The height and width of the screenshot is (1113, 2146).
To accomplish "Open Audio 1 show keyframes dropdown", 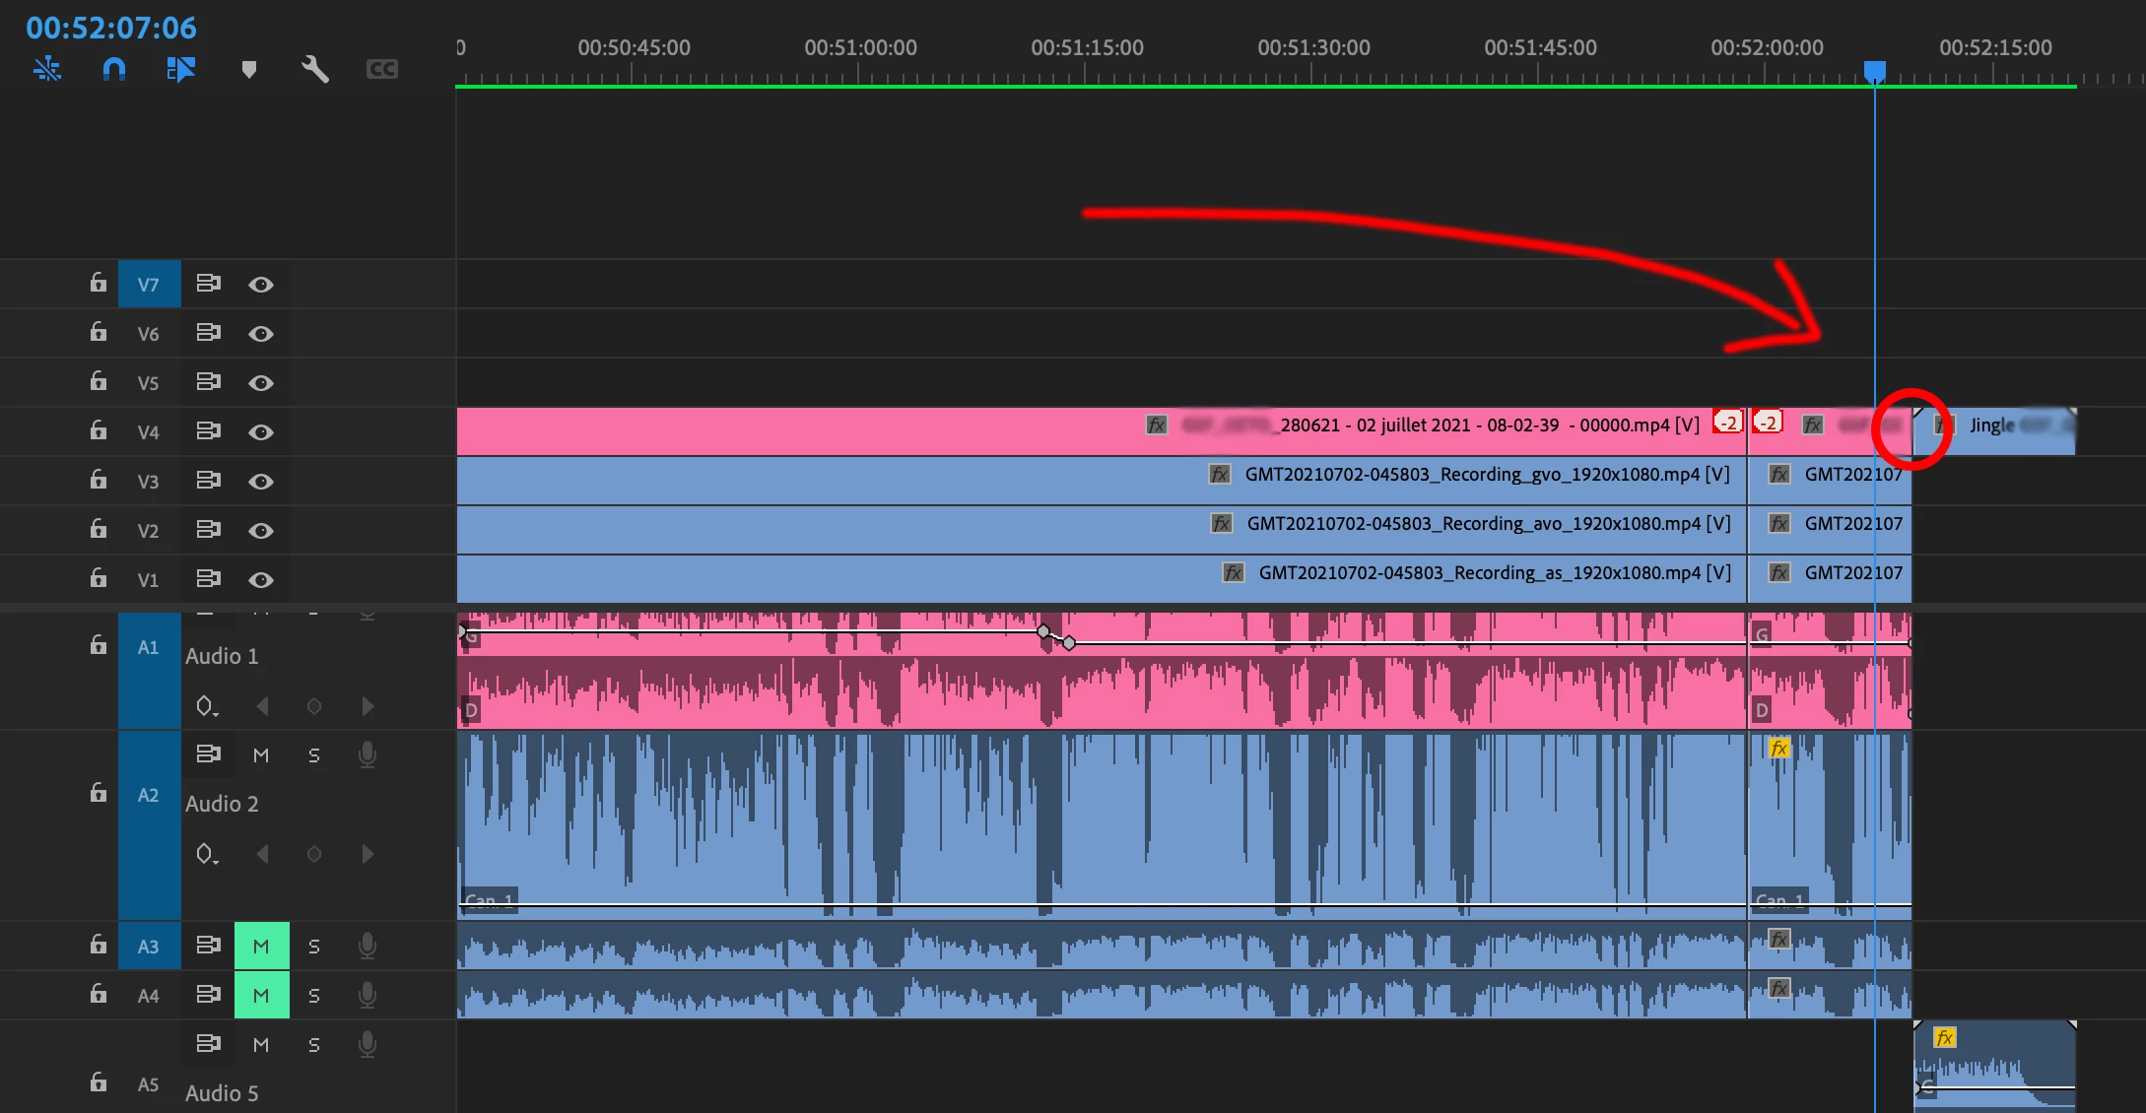I will [x=206, y=706].
